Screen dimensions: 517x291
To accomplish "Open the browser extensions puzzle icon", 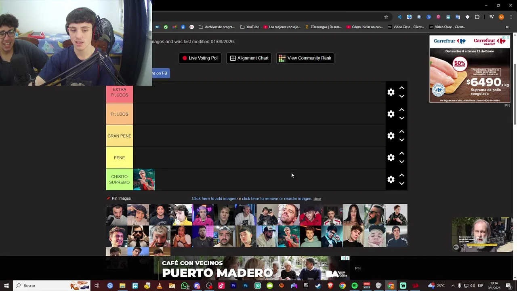I will pos(477,17).
